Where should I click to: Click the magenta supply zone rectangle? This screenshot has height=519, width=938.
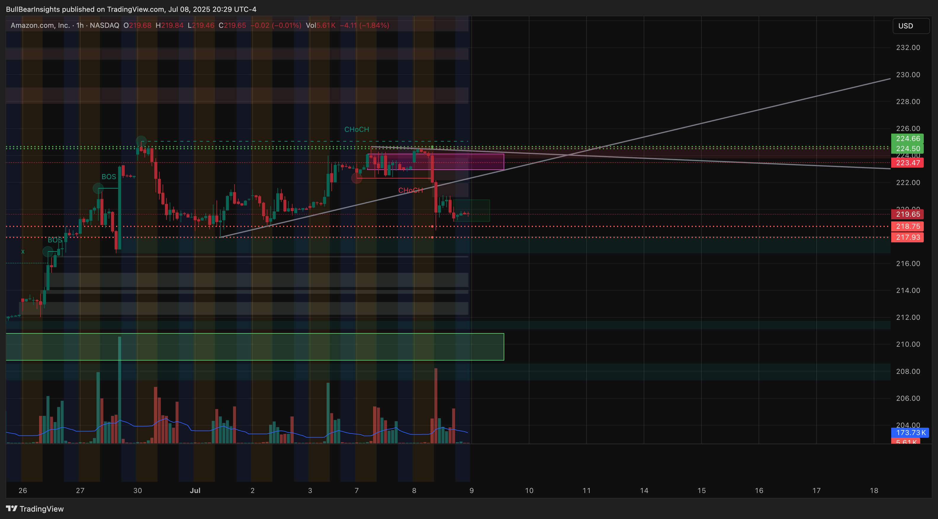[436, 162]
